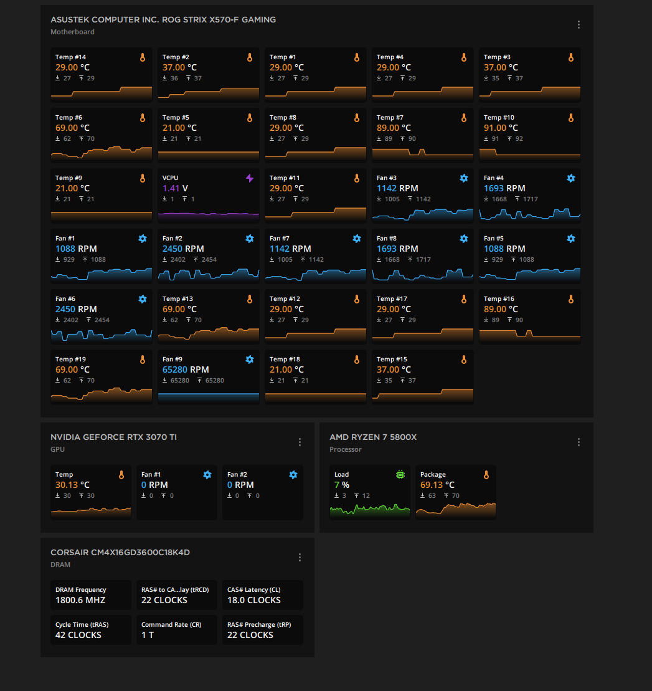Click the thermometer icon on Temp #2
The width and height of the screenshot is (652, 691).
point(249,57)
